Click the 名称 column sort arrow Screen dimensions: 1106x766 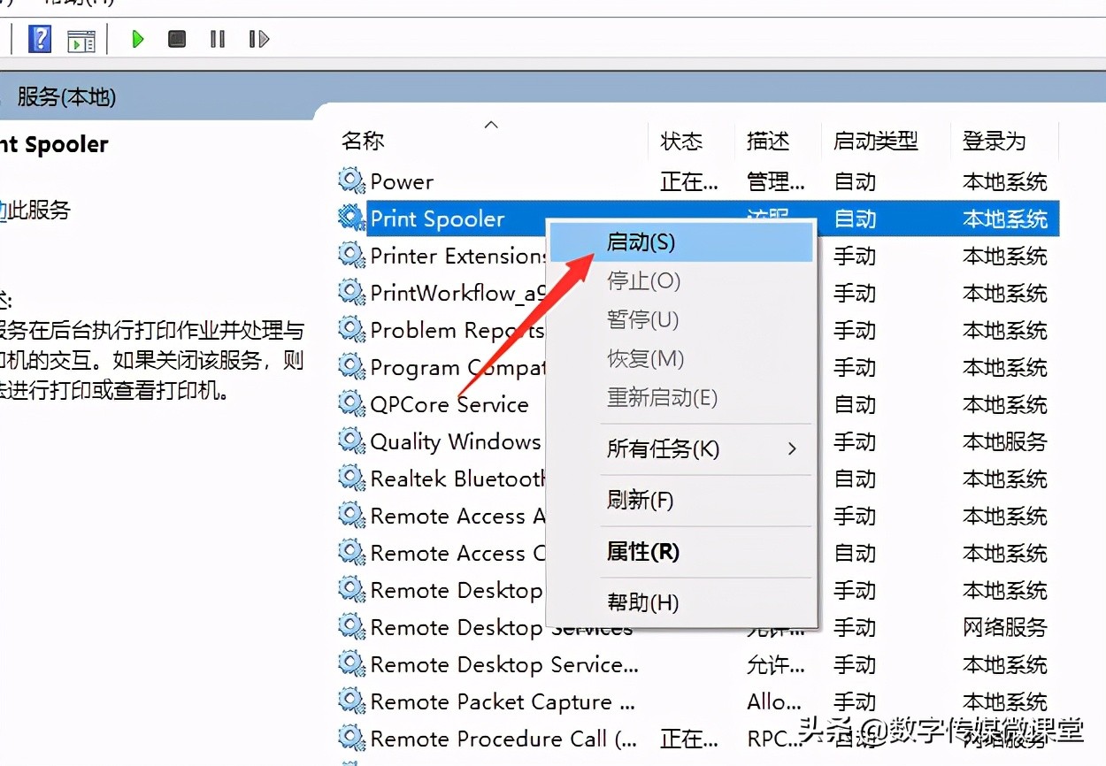pos(491,125)
